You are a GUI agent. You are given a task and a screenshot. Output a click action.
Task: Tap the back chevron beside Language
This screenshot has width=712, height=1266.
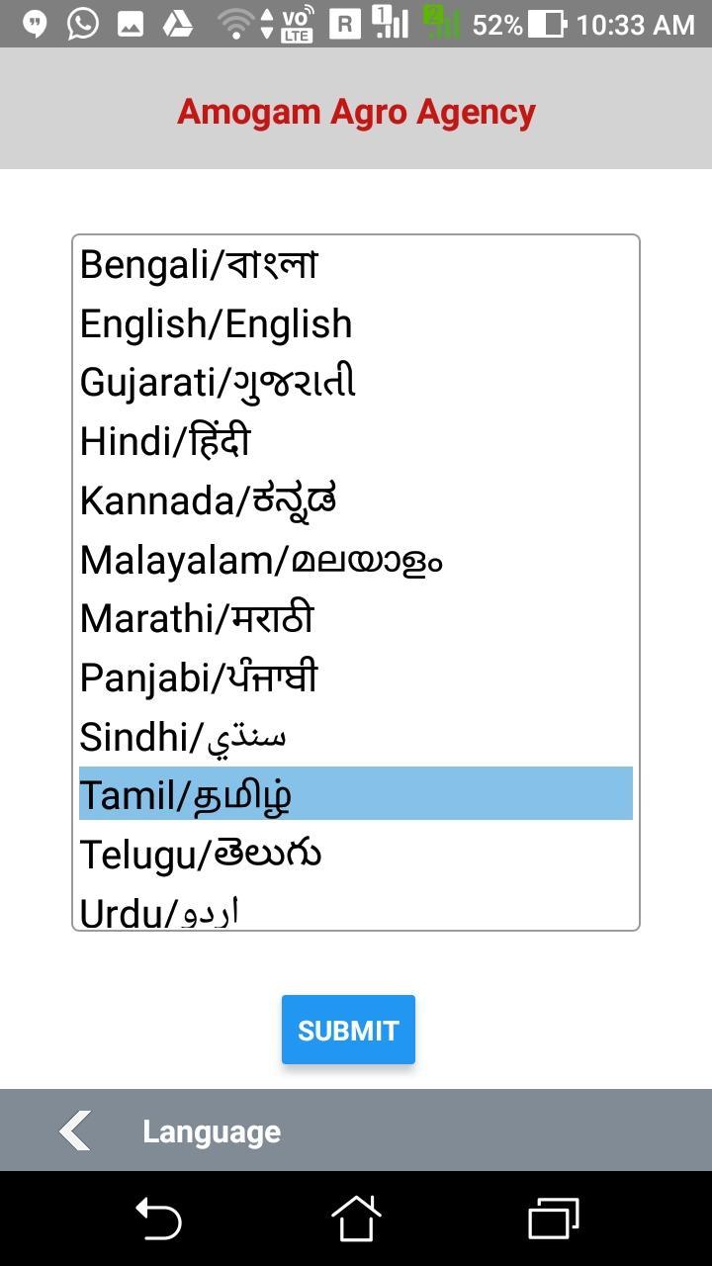pos(75,1130)
